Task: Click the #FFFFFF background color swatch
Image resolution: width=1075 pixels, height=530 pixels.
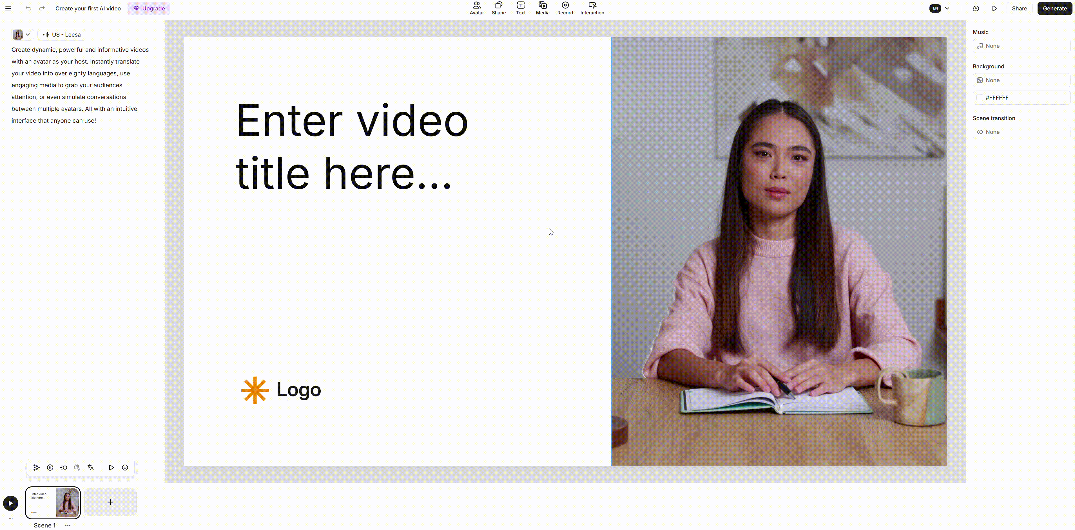Action: [x=980, y=98]
